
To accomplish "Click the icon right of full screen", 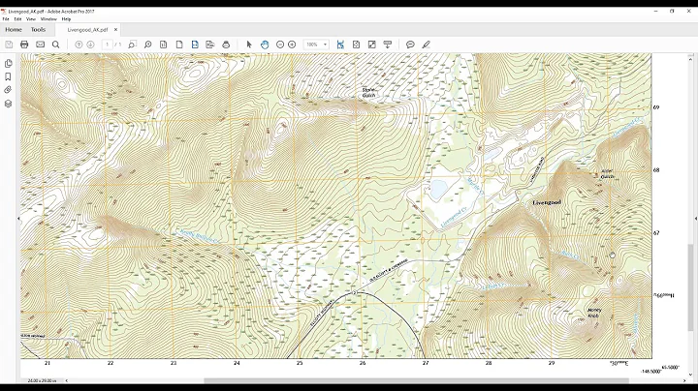I will 387,45.
